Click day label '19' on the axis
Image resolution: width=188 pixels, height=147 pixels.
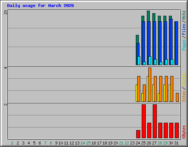[110, 143]
